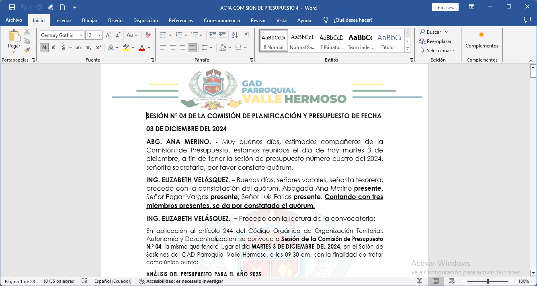Click the Sort A-Z icon
537x286 pixels.
pos(235,35)
